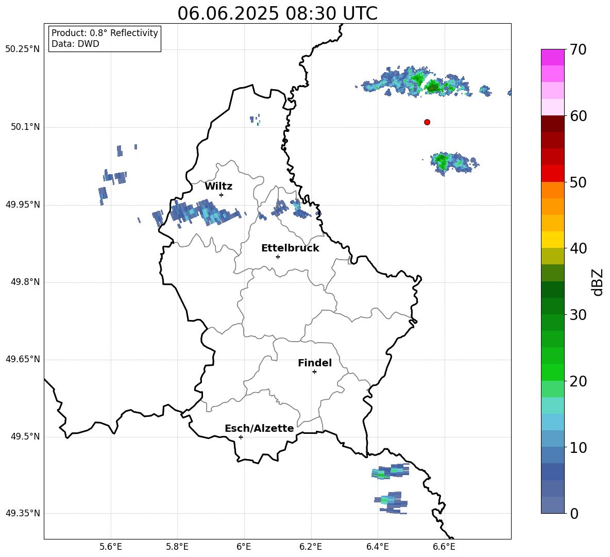Click the 10 value on the colorbar
The height and width of the screenshot is (557, 610).
coord(578,447)
